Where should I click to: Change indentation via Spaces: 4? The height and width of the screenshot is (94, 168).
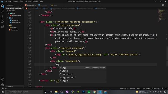(132, 89)
